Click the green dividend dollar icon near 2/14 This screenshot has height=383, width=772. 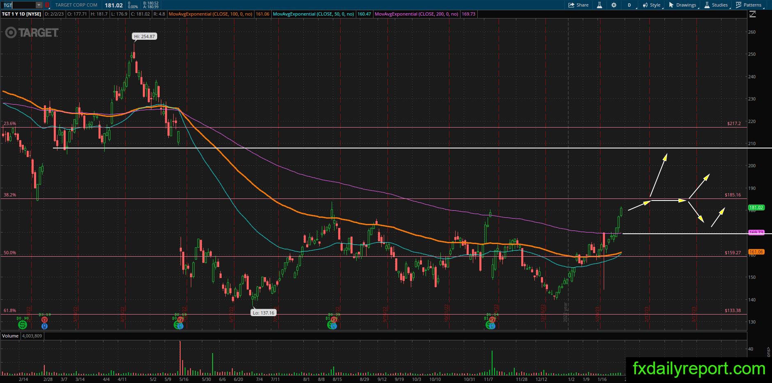(23, 325)
